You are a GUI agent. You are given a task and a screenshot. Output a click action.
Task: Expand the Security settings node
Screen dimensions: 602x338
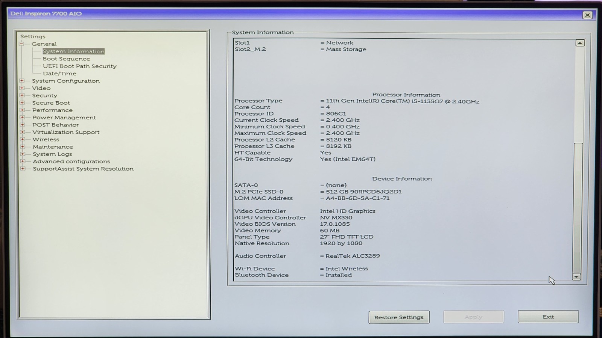tap(22, 95)
